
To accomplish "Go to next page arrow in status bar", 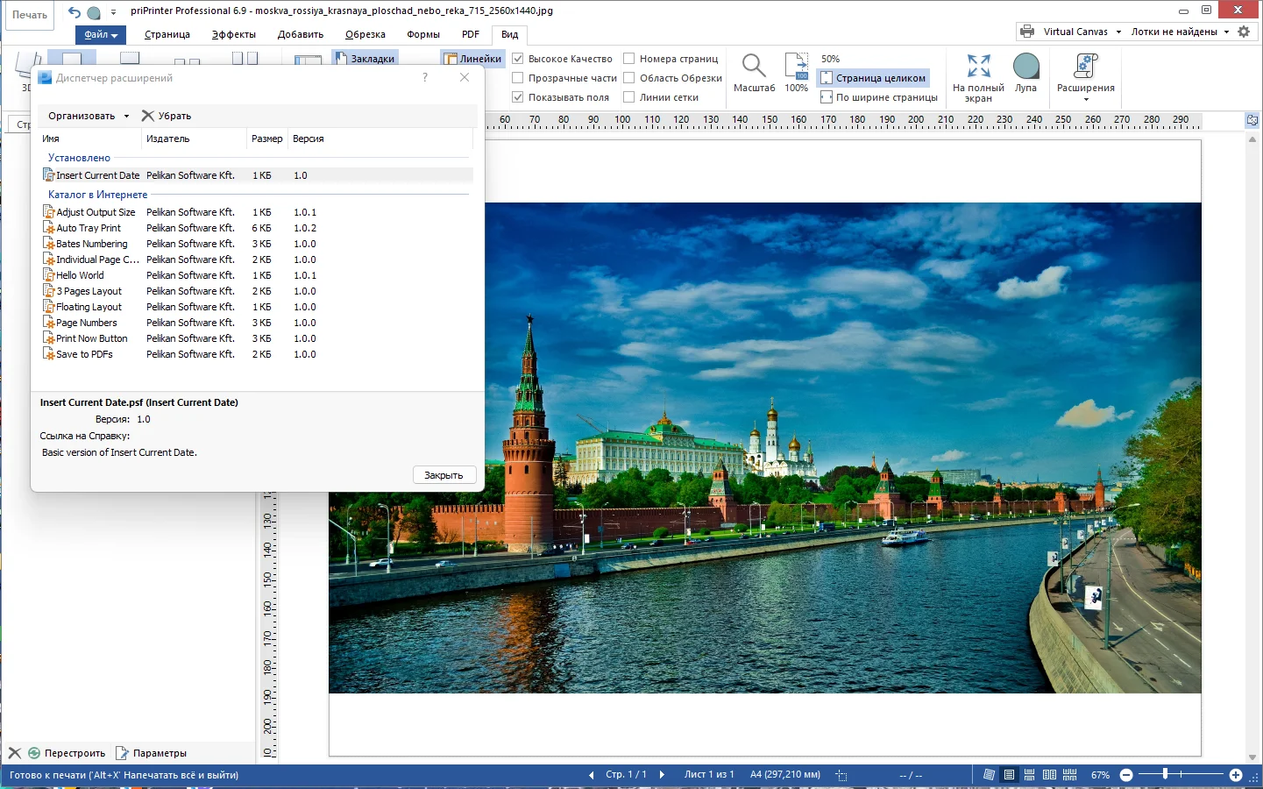I will (662, 775).
